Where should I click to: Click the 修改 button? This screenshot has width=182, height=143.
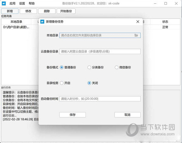pos(28,11)
